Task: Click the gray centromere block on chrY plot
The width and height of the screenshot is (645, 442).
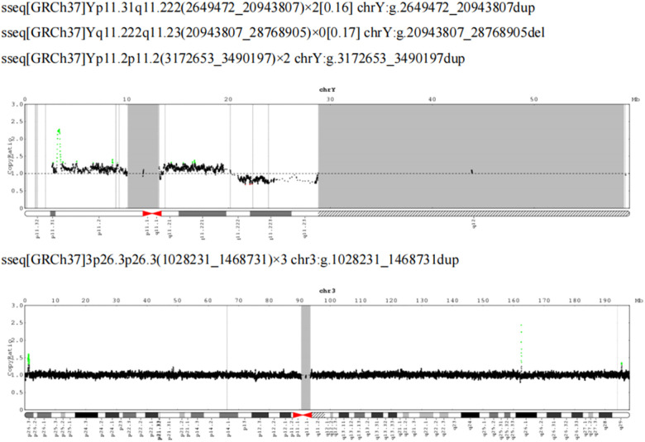Action: pyautogui.click(x=143, y=156)
